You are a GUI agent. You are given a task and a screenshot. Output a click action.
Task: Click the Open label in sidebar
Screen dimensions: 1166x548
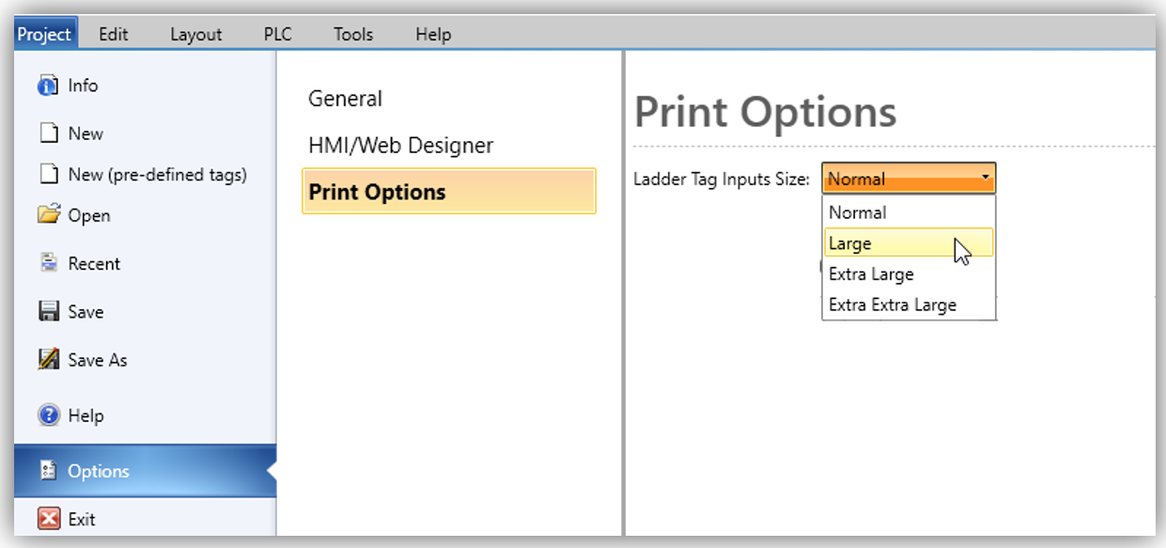click(89, 215)
